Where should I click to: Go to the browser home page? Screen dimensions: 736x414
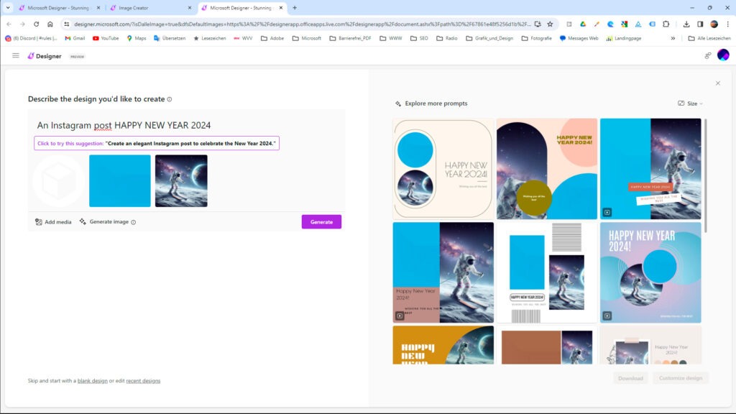pos(50,24)
